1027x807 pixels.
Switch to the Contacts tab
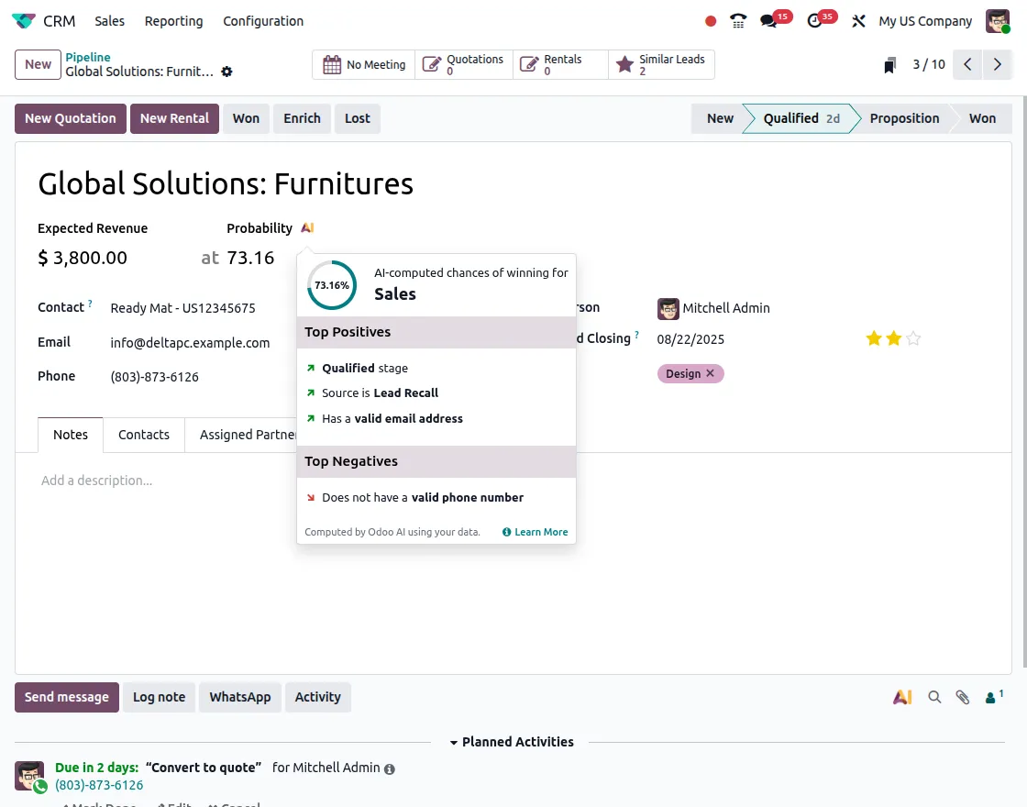tap(144, 435)
